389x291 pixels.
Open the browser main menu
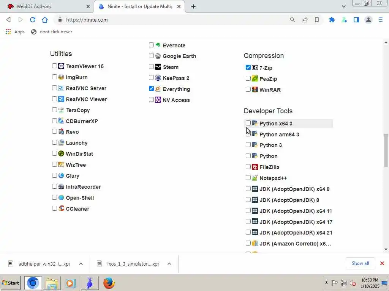[x=381, y=20]
